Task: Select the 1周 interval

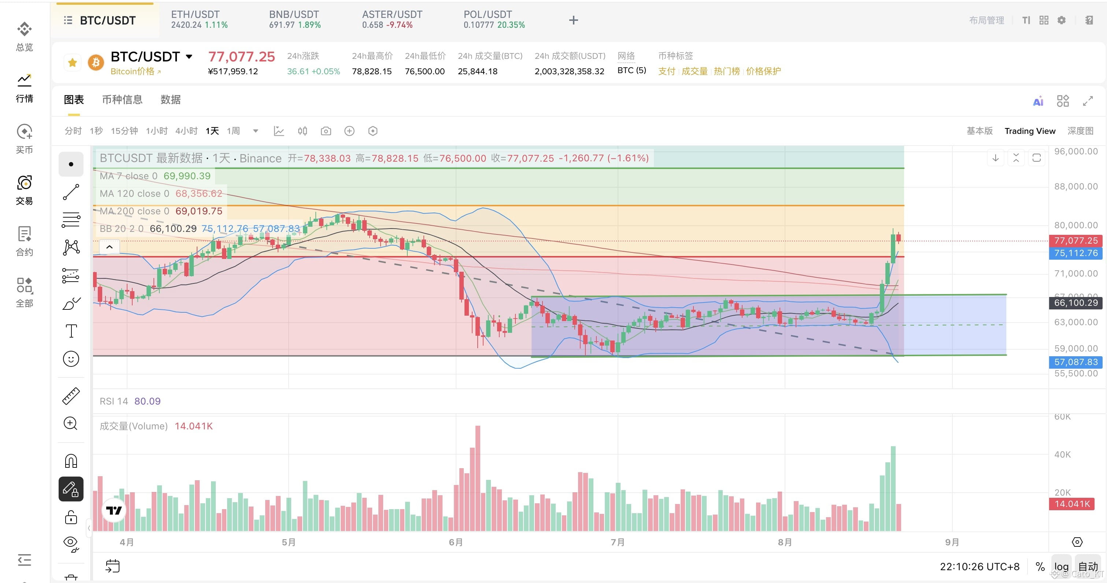Action: click(233, 131)
